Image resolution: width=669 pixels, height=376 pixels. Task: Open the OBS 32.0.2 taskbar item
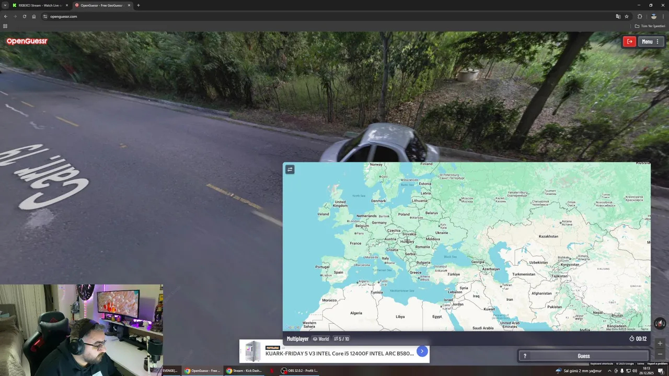pos(299,371)
